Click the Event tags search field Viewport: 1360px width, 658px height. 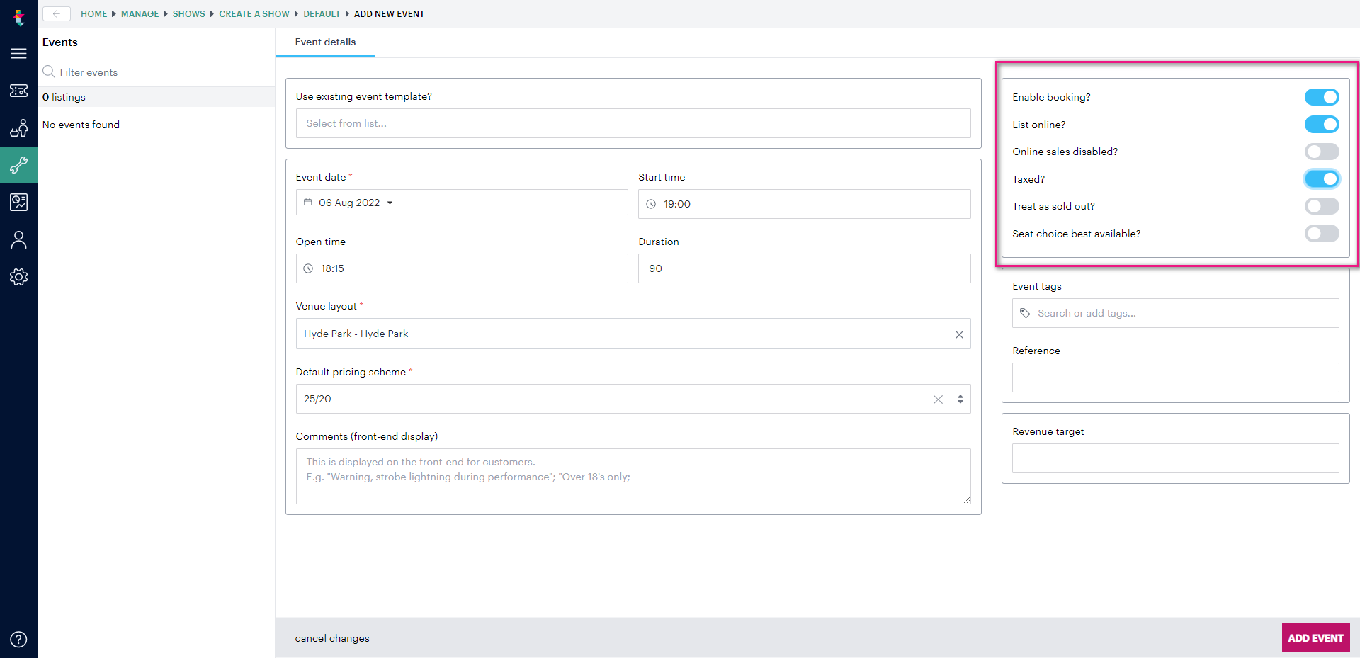(1176, 313)
